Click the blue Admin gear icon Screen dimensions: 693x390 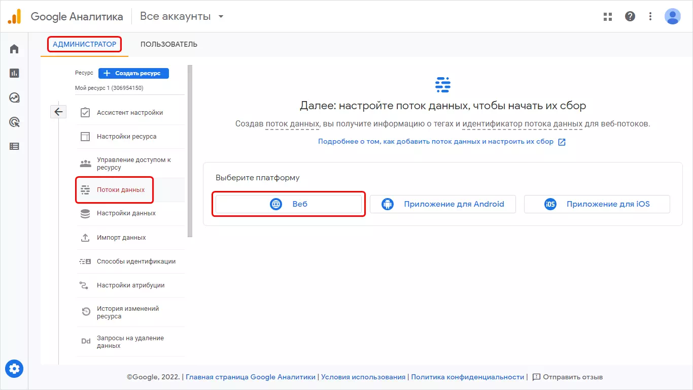pyautogui.click(x=14, y=368)
